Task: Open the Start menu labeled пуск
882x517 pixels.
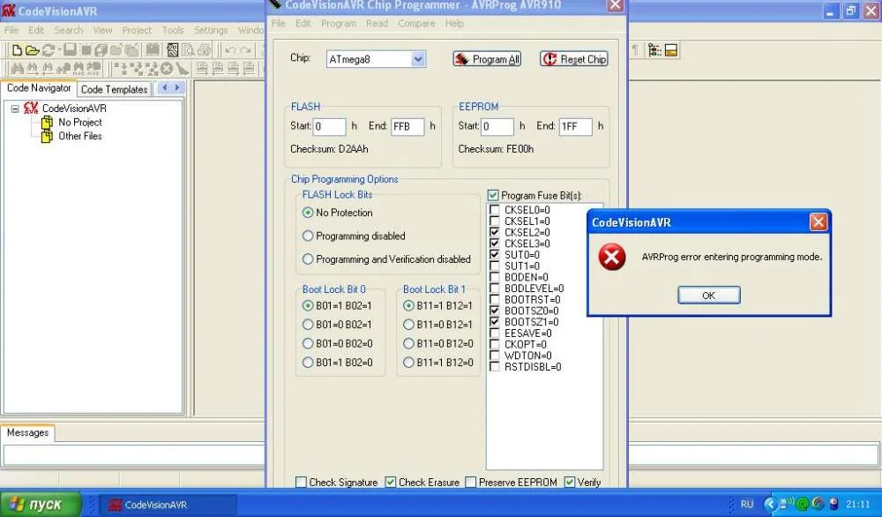Action: [41, 504]
